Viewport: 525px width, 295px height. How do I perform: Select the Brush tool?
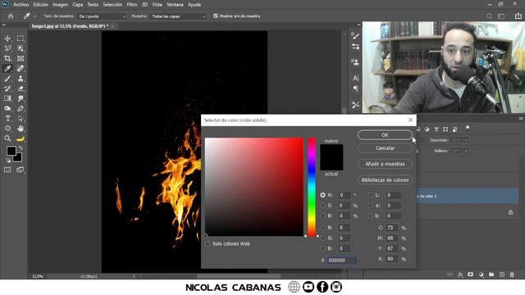7,79
